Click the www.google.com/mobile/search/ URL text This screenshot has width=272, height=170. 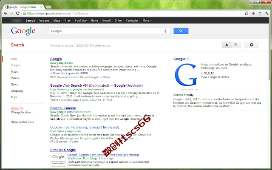(71, 112)
